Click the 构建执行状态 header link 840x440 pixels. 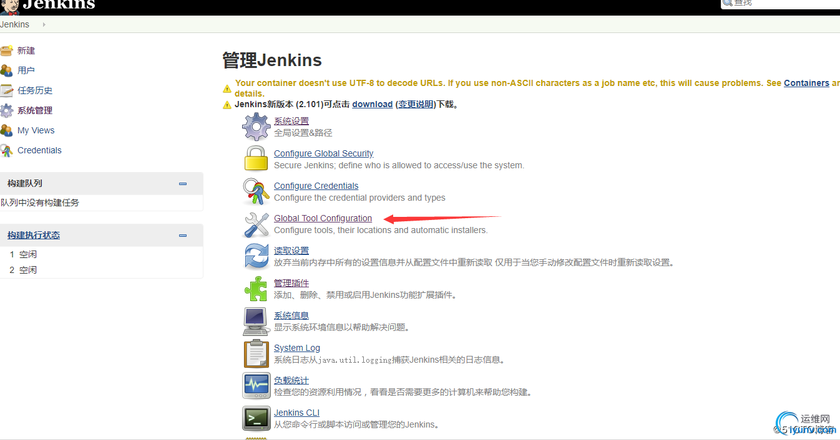(34, 235)
